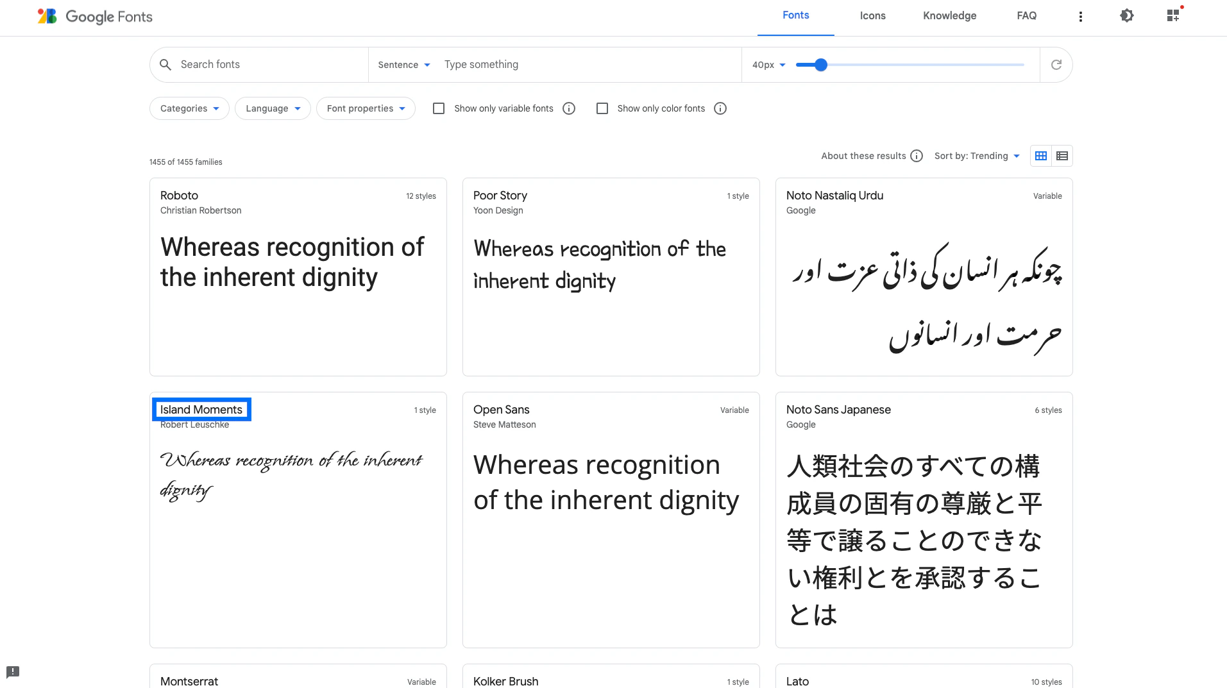Click the feedback icon in bottom corner
Screen dimensions: 1227x688
click(13, 672)
